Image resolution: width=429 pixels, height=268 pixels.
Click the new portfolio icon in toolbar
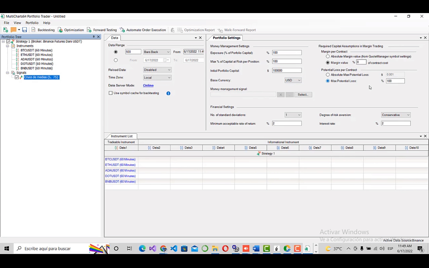[5, 30]
